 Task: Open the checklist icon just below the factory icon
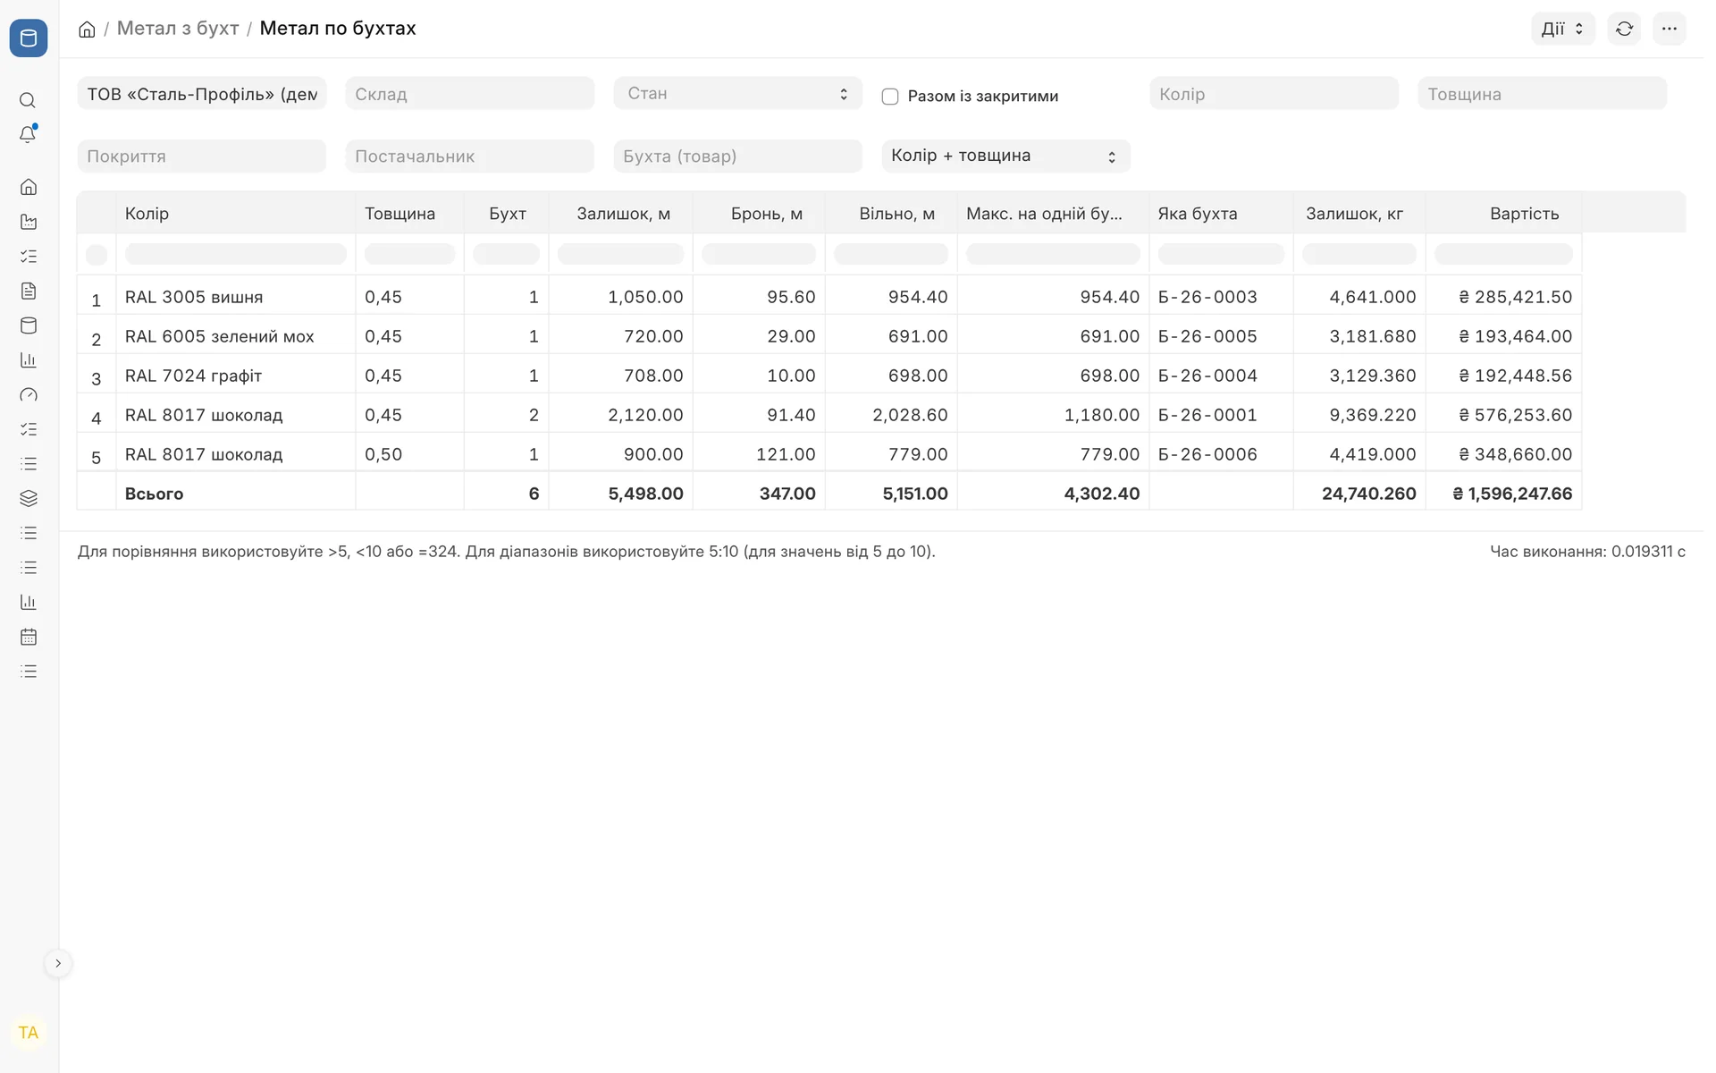(x=29, y=257)
